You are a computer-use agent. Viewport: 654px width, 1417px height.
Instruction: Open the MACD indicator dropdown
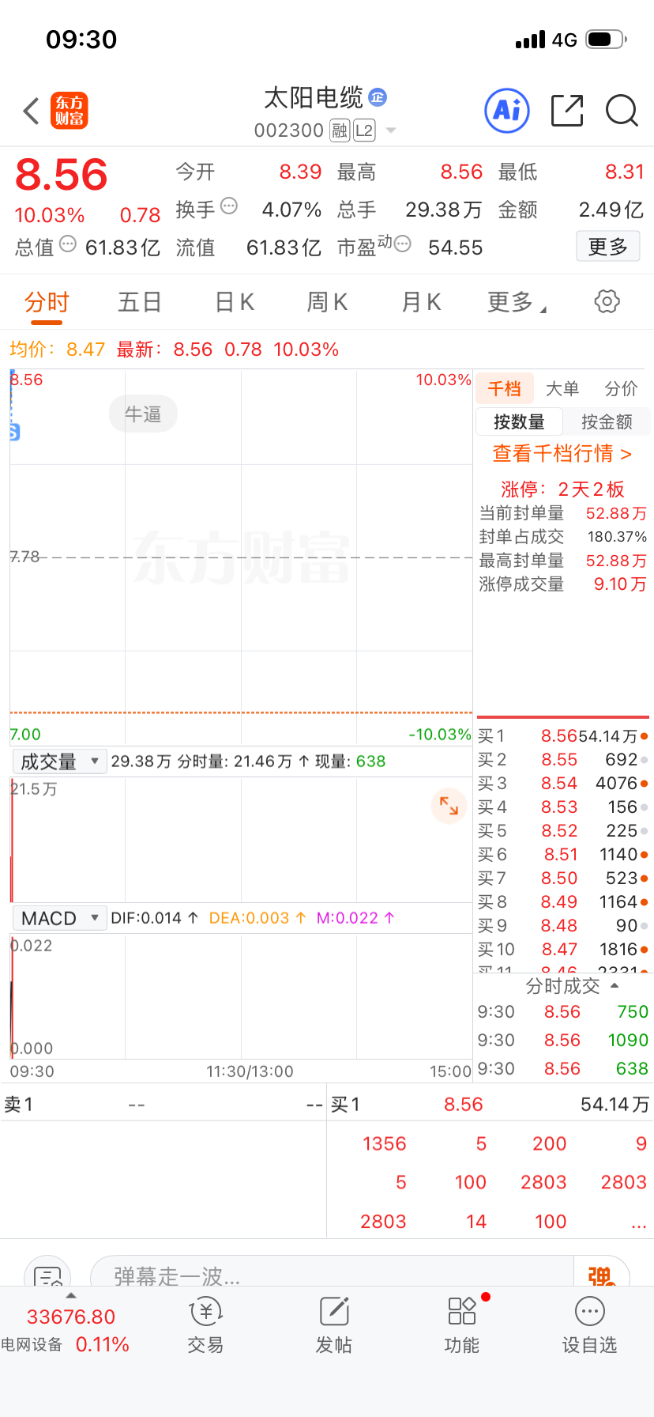(x=59, y=918)
